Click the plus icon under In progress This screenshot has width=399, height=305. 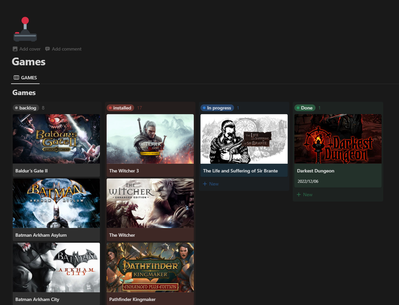click(205, 184)
